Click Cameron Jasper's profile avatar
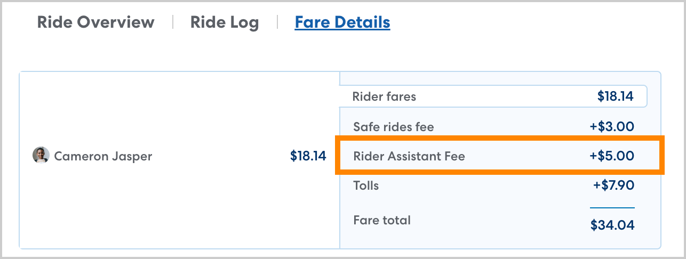This screenshot has width=686, height=259. [41, 156]
